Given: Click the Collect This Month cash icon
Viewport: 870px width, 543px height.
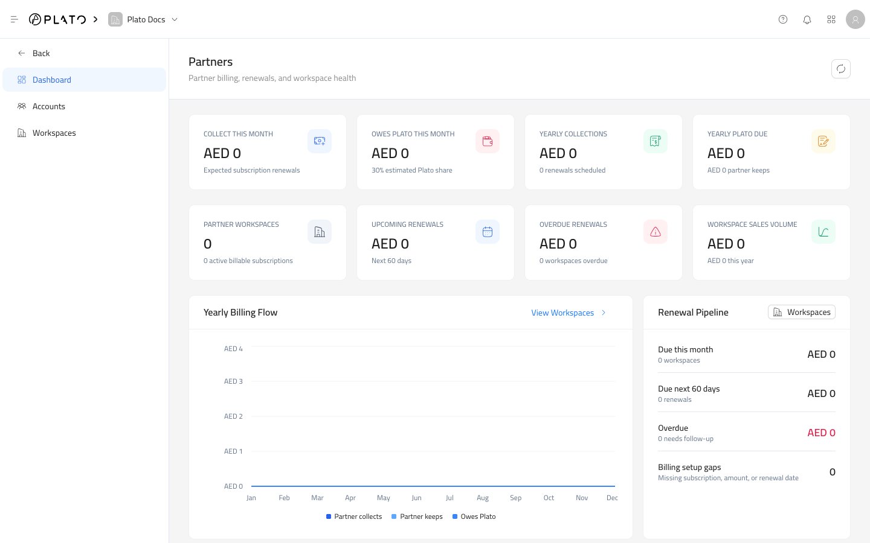Looking at the screenshot, I should pos(320,141).
